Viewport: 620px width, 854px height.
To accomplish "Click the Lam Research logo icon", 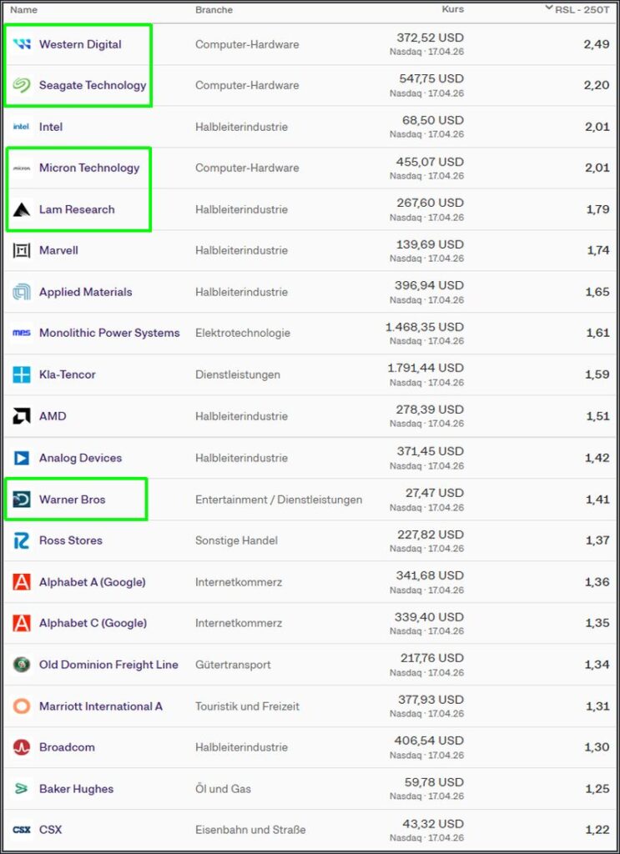I will pos(22,209).
